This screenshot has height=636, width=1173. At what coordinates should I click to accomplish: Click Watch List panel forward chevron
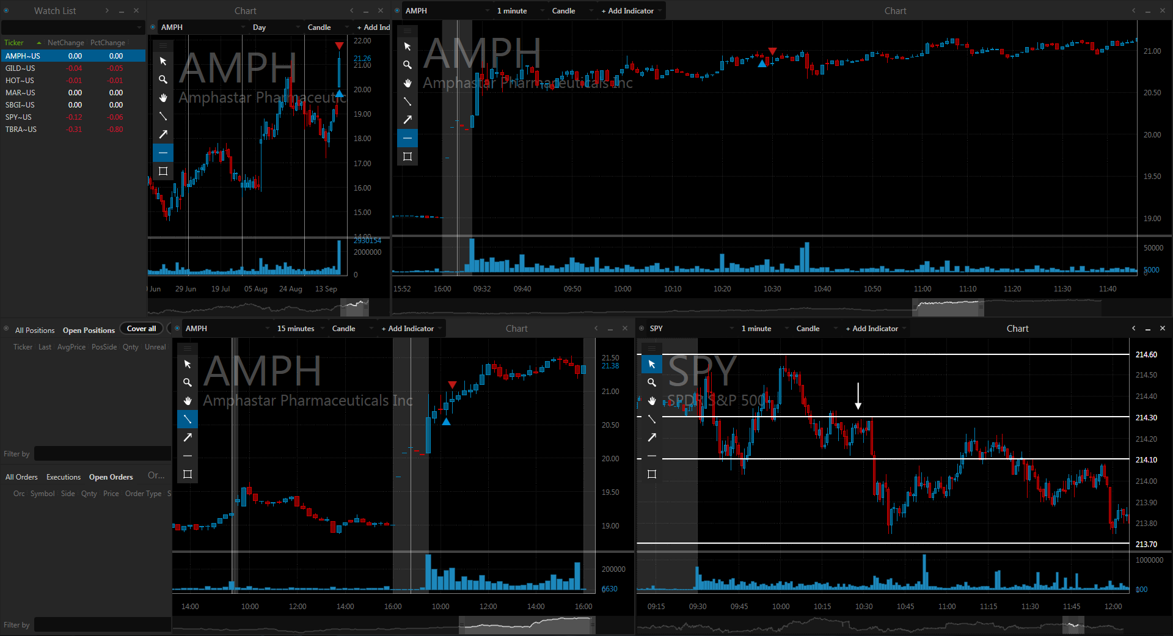106,10
